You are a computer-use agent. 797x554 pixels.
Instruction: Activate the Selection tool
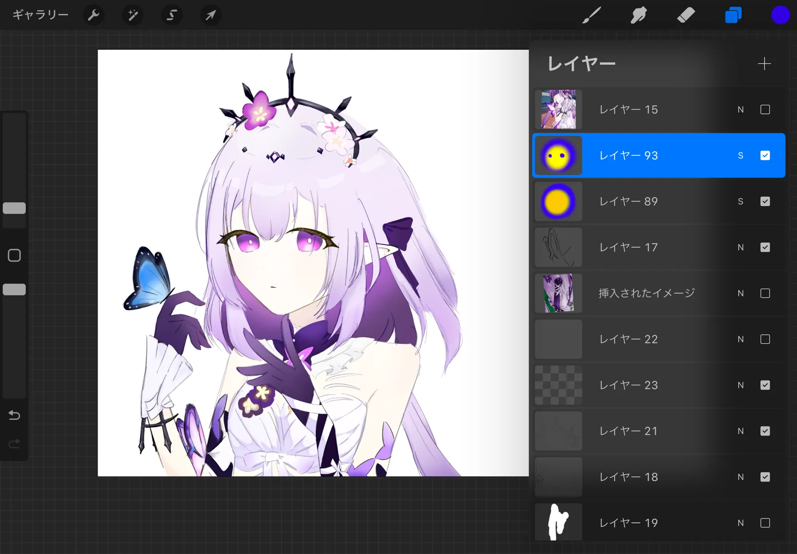tap(172, 15)
